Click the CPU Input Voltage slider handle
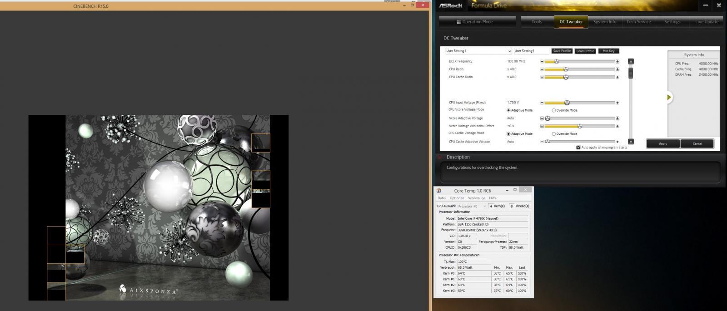The width and height of the screenshot is (727, 311). point(567,103)
